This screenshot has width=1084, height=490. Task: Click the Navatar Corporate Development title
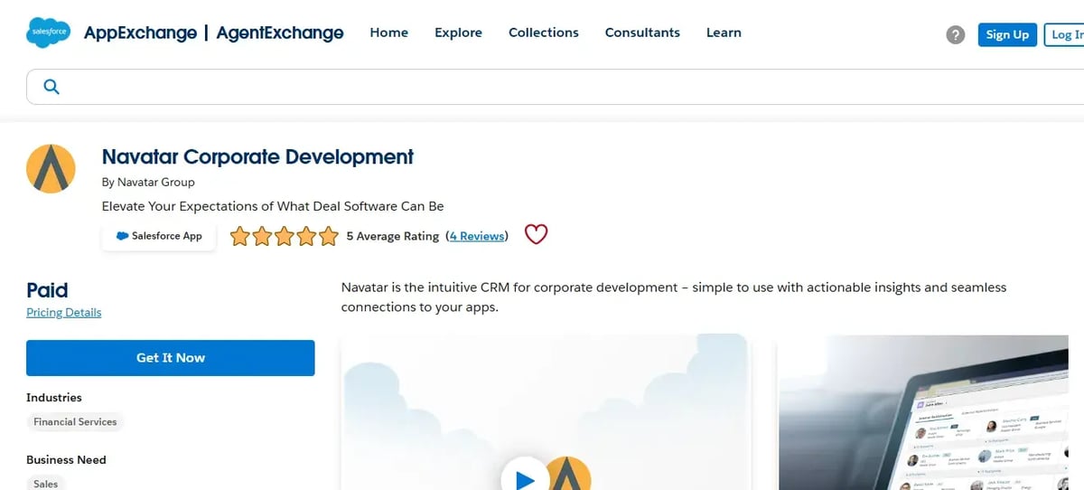click(x=257, y=156)
